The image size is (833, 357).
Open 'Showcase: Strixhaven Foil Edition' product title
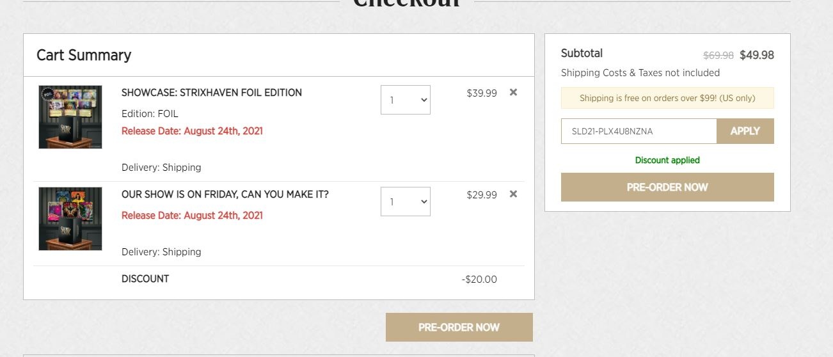coord(211,93)
